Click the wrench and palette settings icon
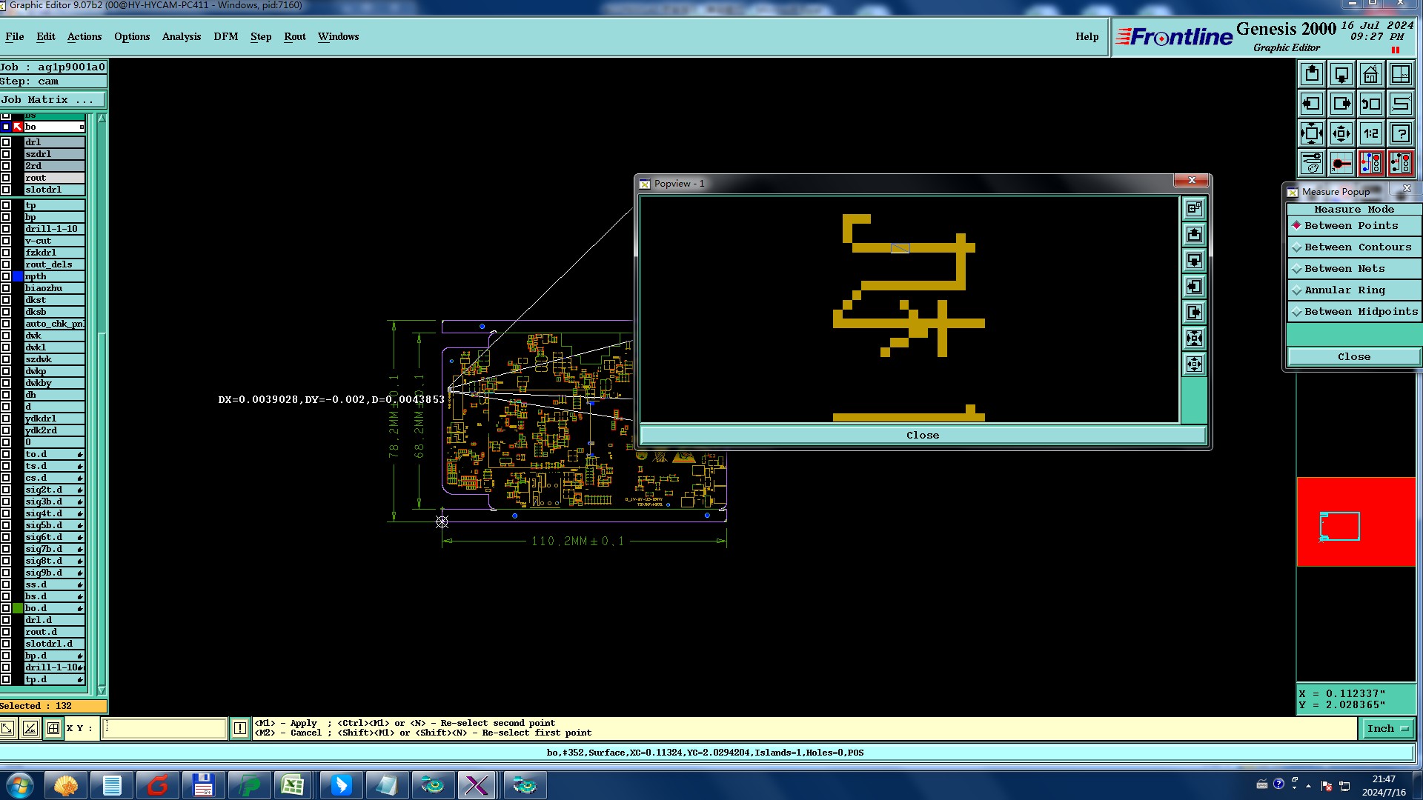The image size is (1423, 800). tap(1312, 163)
